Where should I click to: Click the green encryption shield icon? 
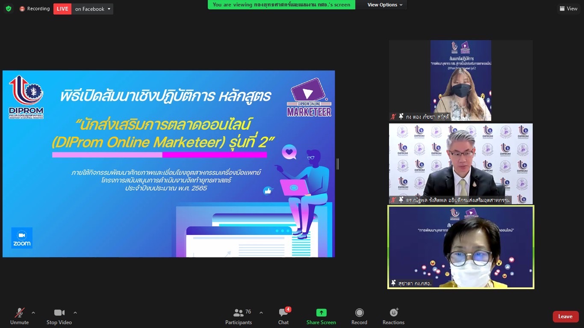coord(9,9)
